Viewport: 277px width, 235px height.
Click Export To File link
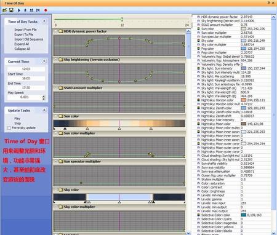click(x=24, y=34)
